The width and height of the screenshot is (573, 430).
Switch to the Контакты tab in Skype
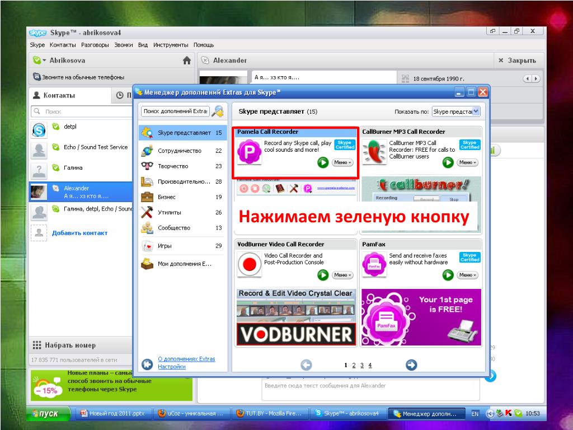pos(70,95)
